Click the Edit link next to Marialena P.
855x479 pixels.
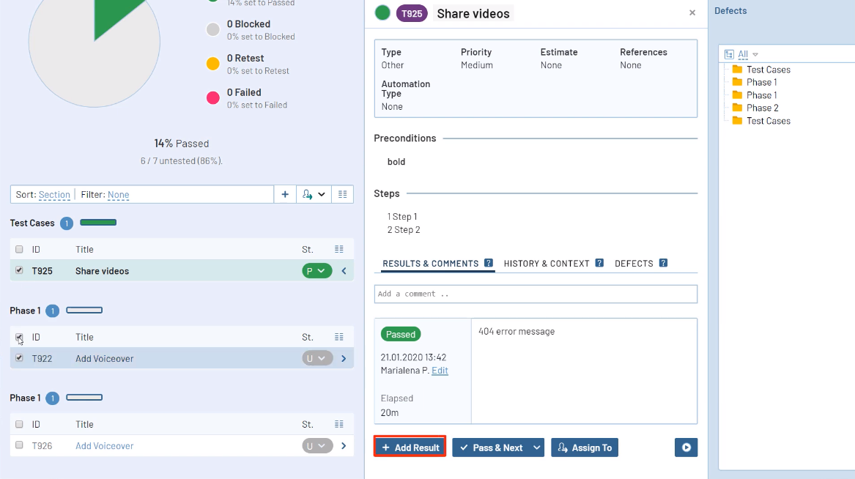(440, 371)
